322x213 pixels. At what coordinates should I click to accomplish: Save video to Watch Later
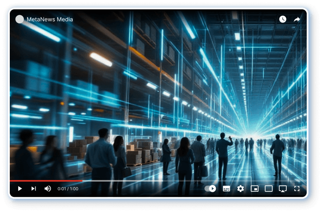[x=282, y=19]
